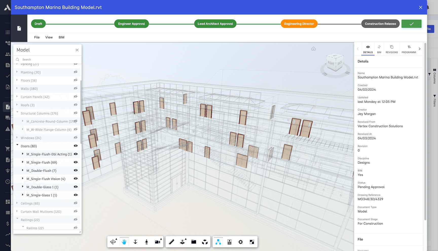Image resolution: width=438 pixels, height=251 pixels.
Task: Activate the Orbit tool
Action: (113, 242)
